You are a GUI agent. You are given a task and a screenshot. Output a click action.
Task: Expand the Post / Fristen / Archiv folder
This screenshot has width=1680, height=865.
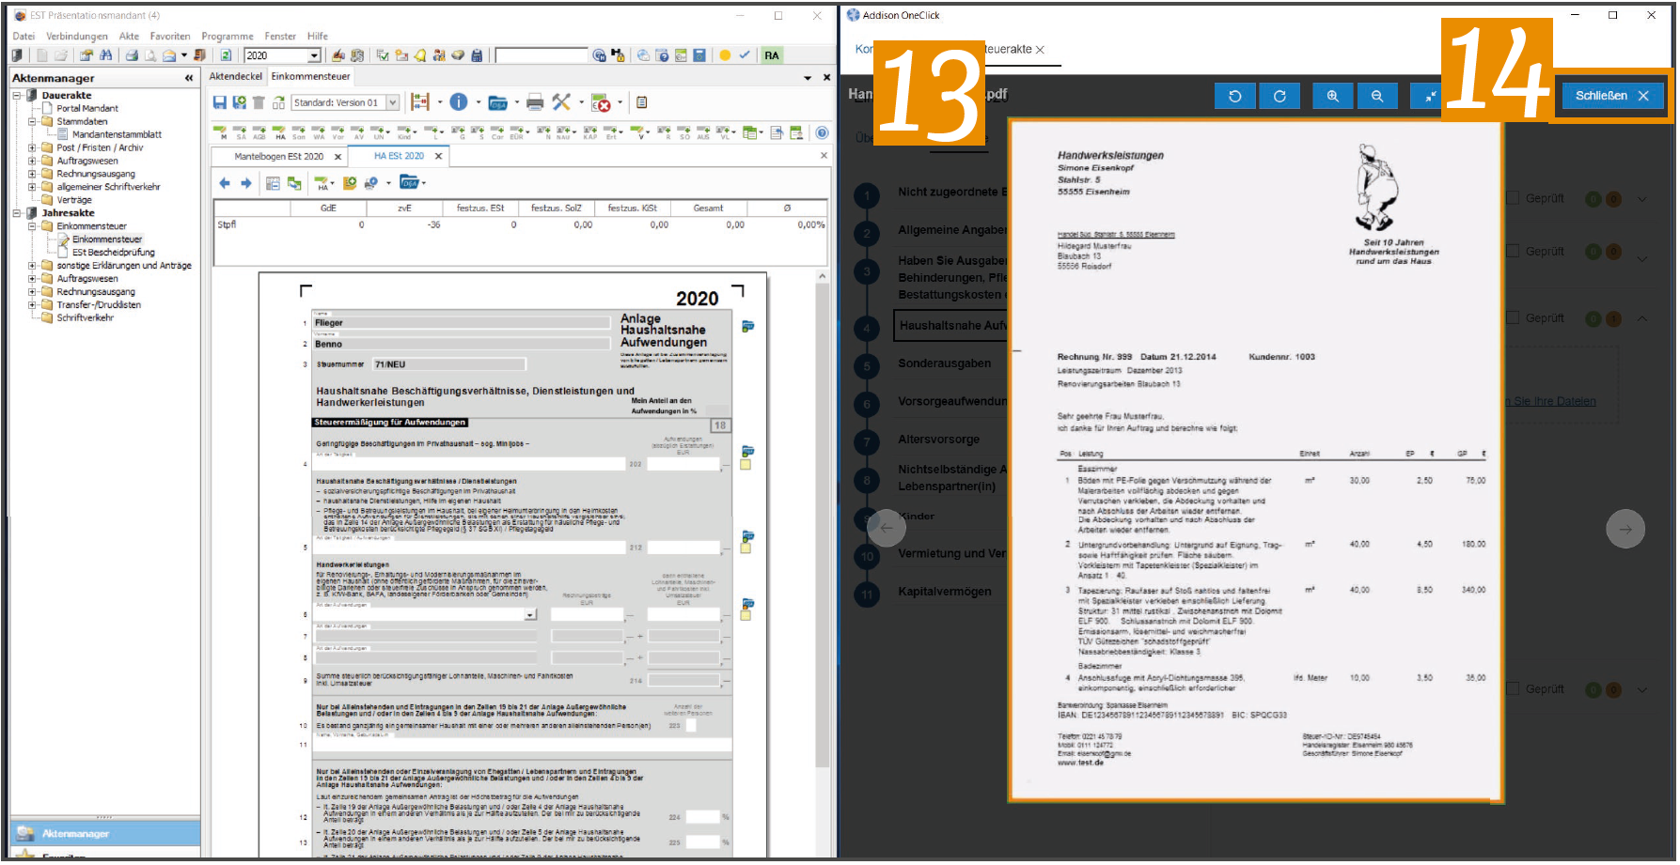point(32,147)
